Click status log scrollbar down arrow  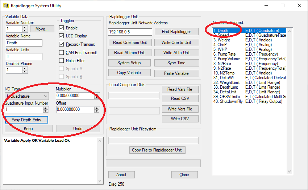pyautogui.click(x=100, y=181)
